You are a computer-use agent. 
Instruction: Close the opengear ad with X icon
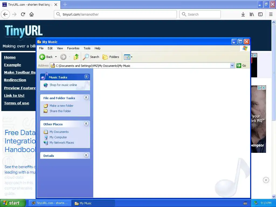pos(264,88)
